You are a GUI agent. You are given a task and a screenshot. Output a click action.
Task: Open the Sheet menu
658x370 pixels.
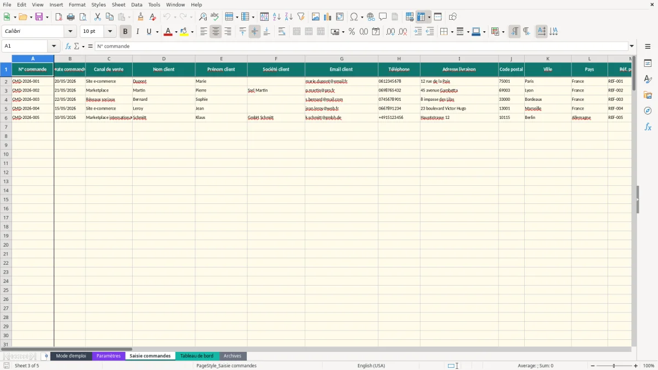point(118,4)
